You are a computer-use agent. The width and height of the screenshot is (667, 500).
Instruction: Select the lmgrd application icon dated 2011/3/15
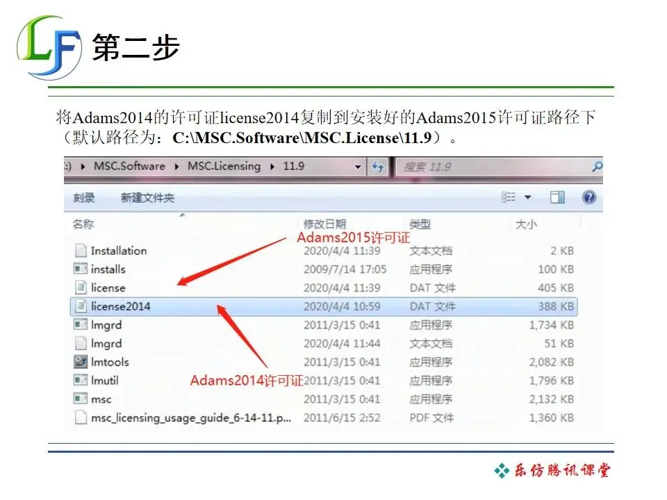[x=81, y=325]
